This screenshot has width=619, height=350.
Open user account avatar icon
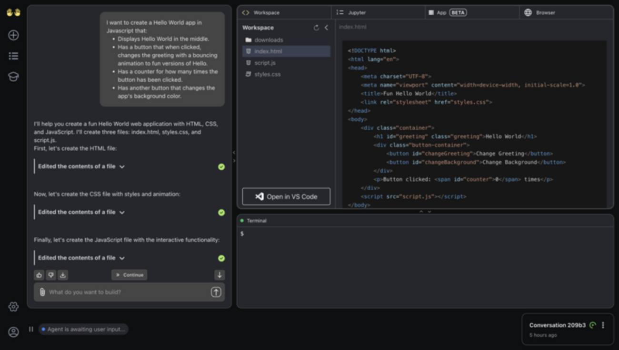[13, 332]
